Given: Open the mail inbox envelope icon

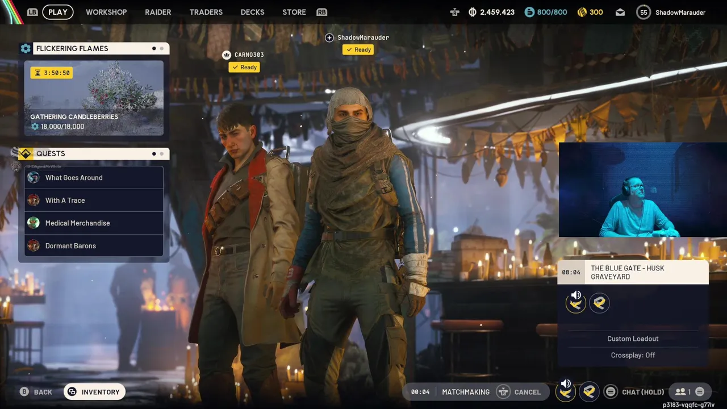Looking at the screenshot, I should (620, 12).
